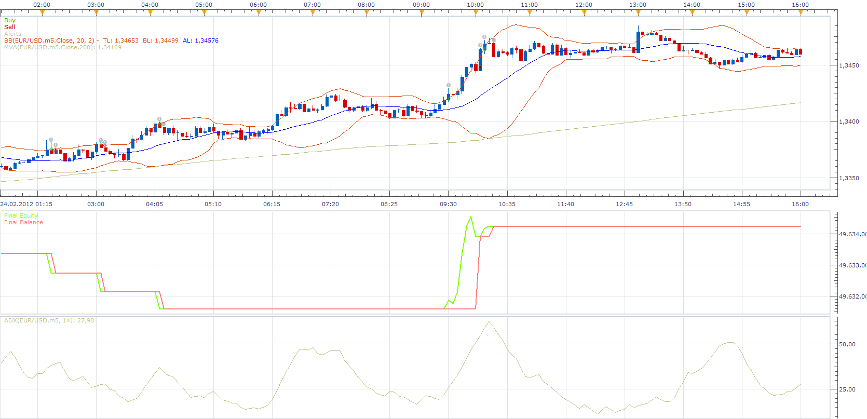The height and width of the screenshot is (419, 867).
Task: Click the orange marker under 10:00
Action: [x=476, y=13]
